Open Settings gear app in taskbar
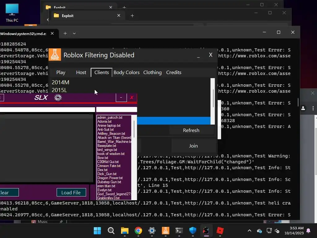Image resolution: width=317 pixels, height=238 pixels. [x=152, y=231]
